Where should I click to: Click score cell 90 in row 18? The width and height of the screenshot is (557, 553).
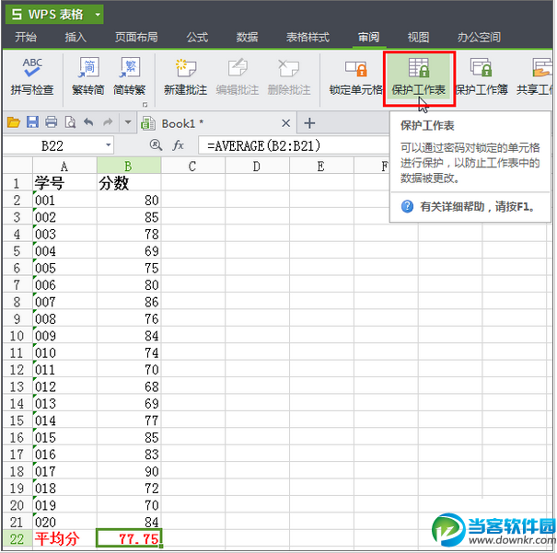pos(129,471)
